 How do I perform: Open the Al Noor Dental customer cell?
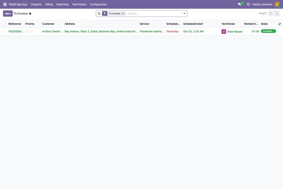tap(52, 31)
